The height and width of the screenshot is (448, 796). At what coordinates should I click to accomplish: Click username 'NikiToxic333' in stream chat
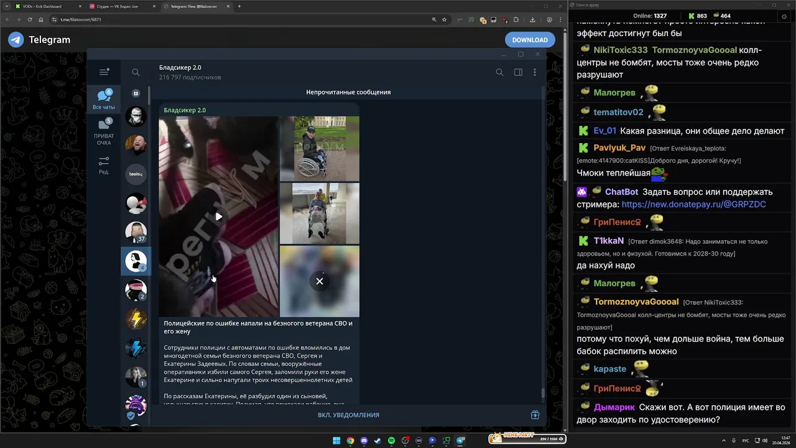(x=621, y=50)
